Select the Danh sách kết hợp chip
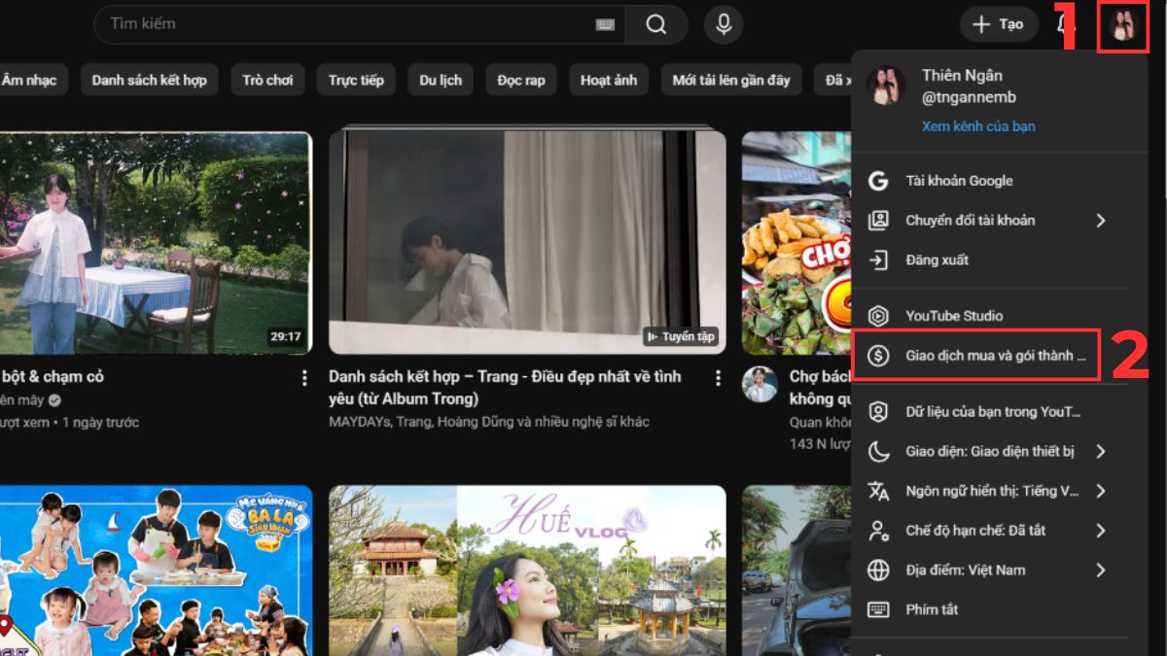The width and height of the screenshot is (1167, 656). [x=150, y=80]
